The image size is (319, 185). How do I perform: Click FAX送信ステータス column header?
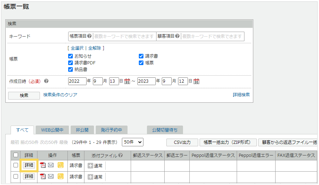(296, 155)
